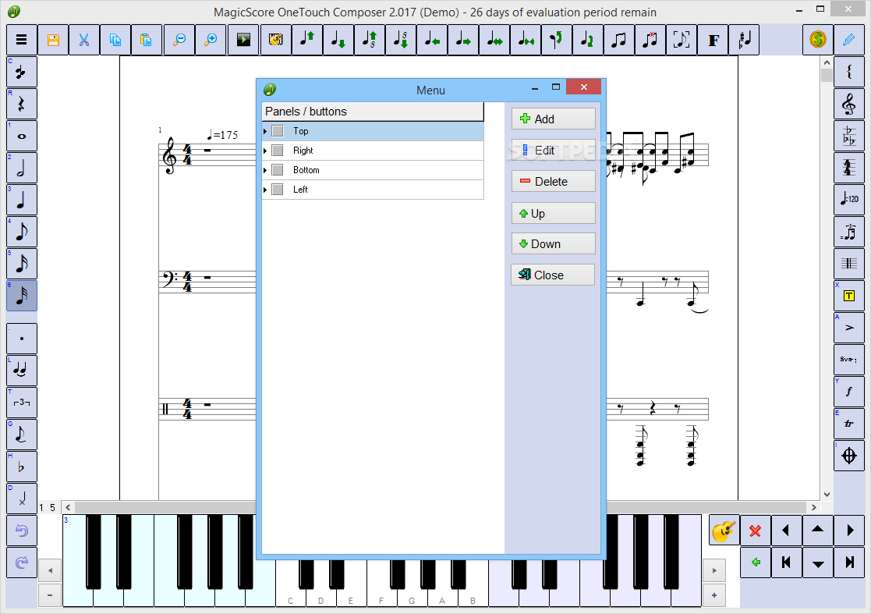Expand the Top tree node
Image resolution: width=871 pixels, height=614 pixels.
[266, 131]
